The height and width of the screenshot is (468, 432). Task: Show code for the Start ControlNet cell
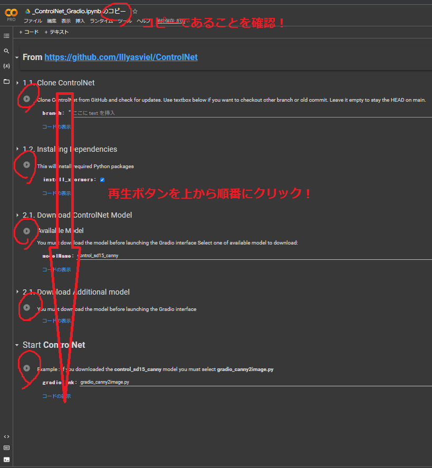point(56,396)
